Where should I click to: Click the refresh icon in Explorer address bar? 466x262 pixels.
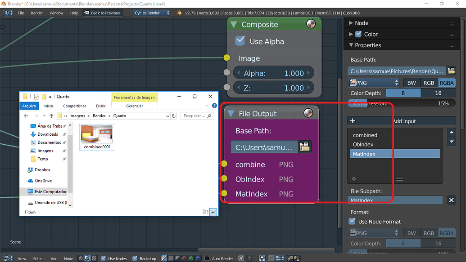tap(174, 115)
